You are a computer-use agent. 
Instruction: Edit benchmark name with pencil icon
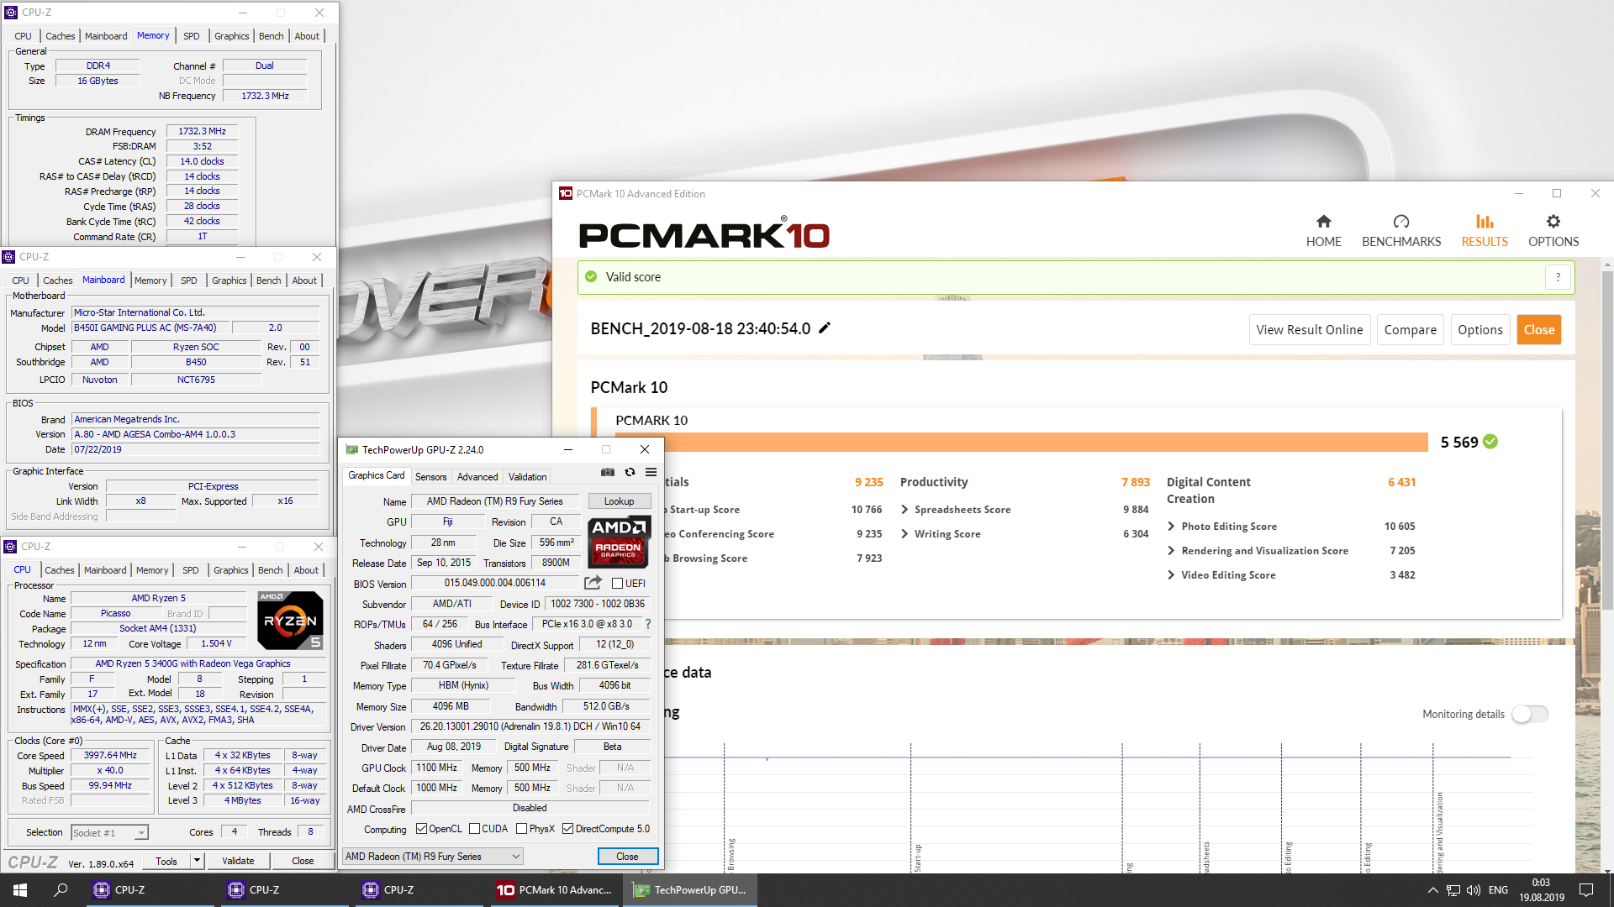click(x=825, y=328)
